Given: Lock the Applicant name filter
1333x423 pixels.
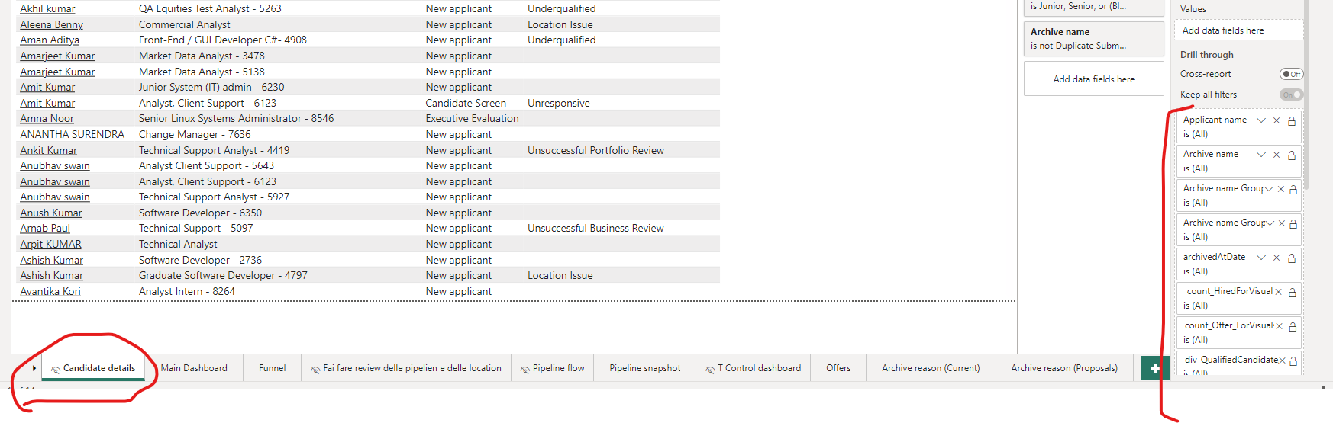Looking at the screenshot, I should click(x=1292, y=120).
